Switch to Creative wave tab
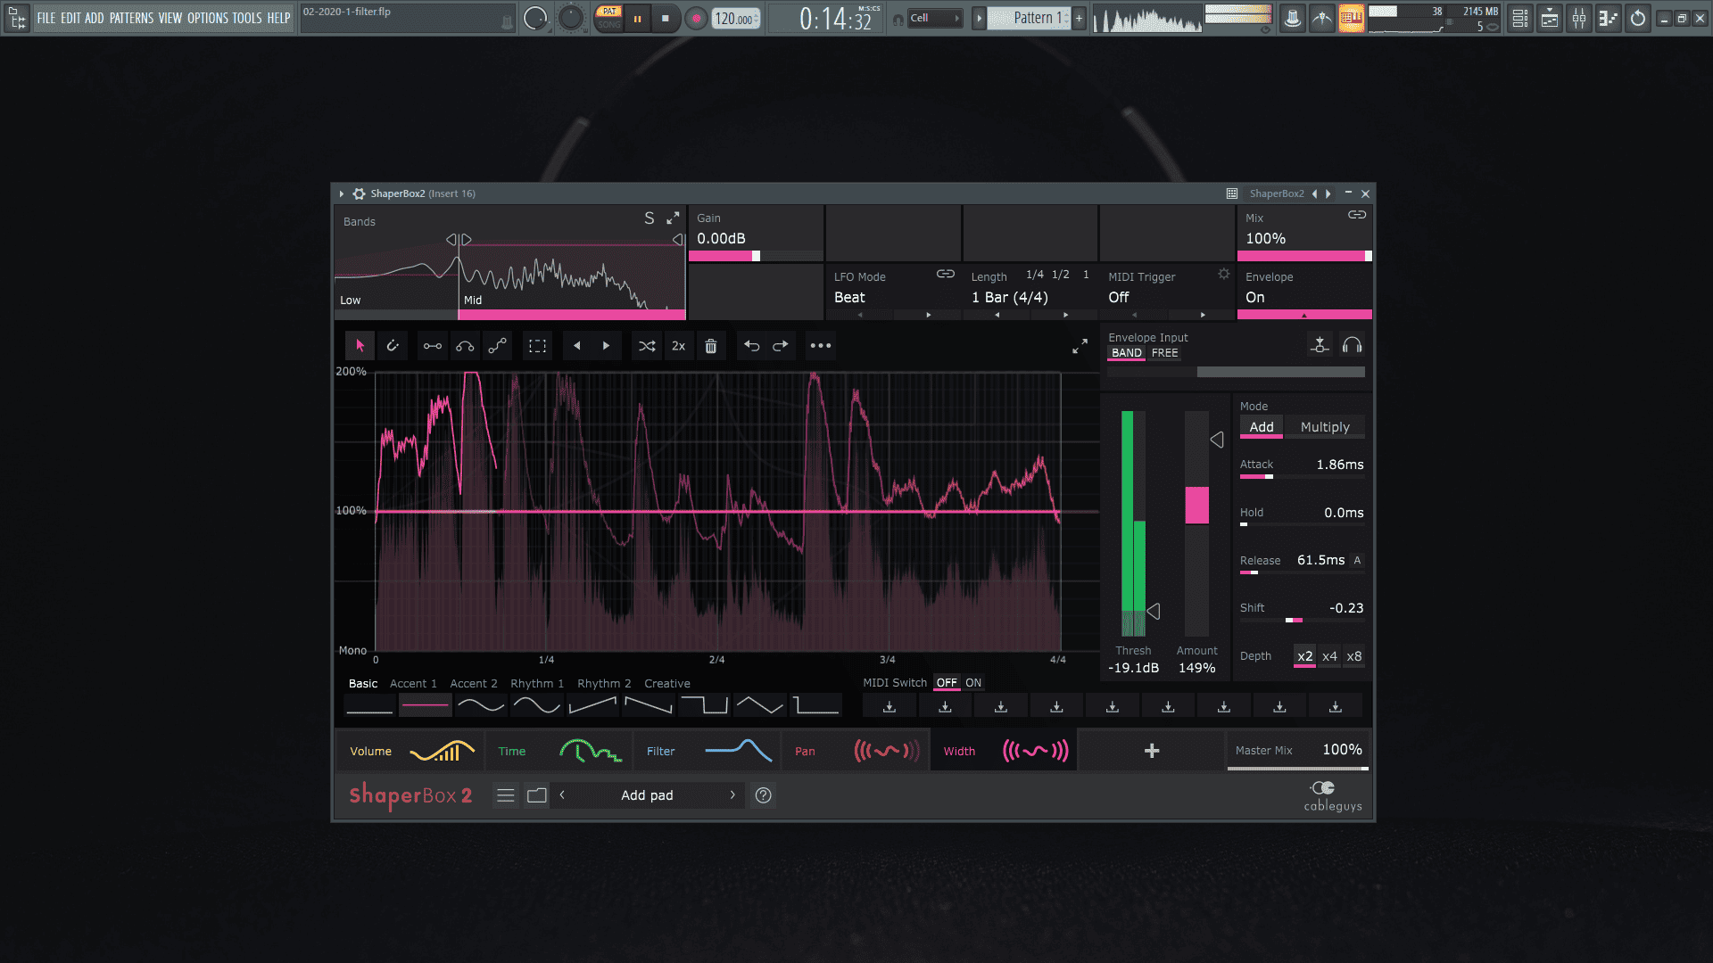 pos(667,684)
